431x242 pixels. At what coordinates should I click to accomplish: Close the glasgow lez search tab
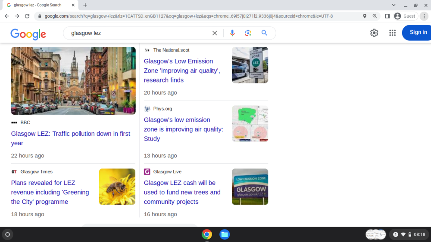coord(73,5)
